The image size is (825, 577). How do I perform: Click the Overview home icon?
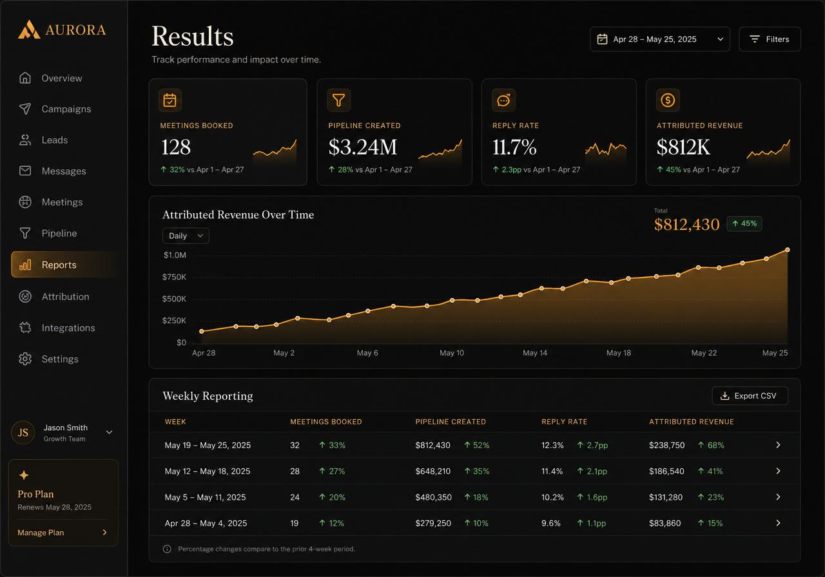point(25,78)
